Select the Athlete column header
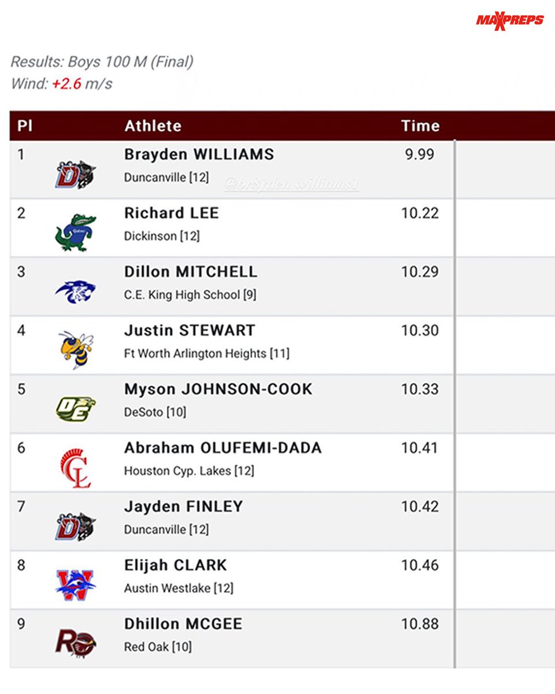The image size is (555, 694). click(x=153, y=126)
